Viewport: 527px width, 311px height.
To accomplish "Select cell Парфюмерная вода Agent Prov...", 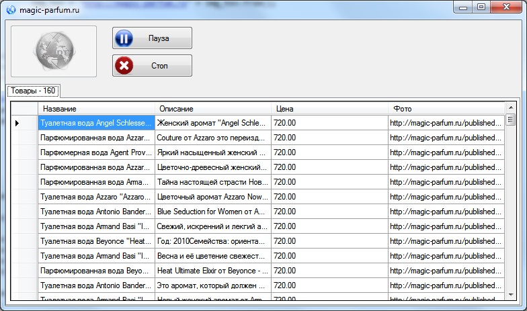I will (x=96, y=152).
